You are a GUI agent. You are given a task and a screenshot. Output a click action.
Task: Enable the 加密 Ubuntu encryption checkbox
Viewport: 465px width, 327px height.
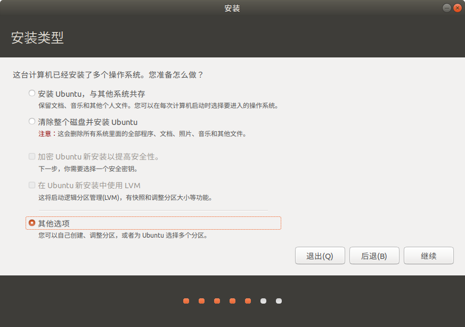32,157
